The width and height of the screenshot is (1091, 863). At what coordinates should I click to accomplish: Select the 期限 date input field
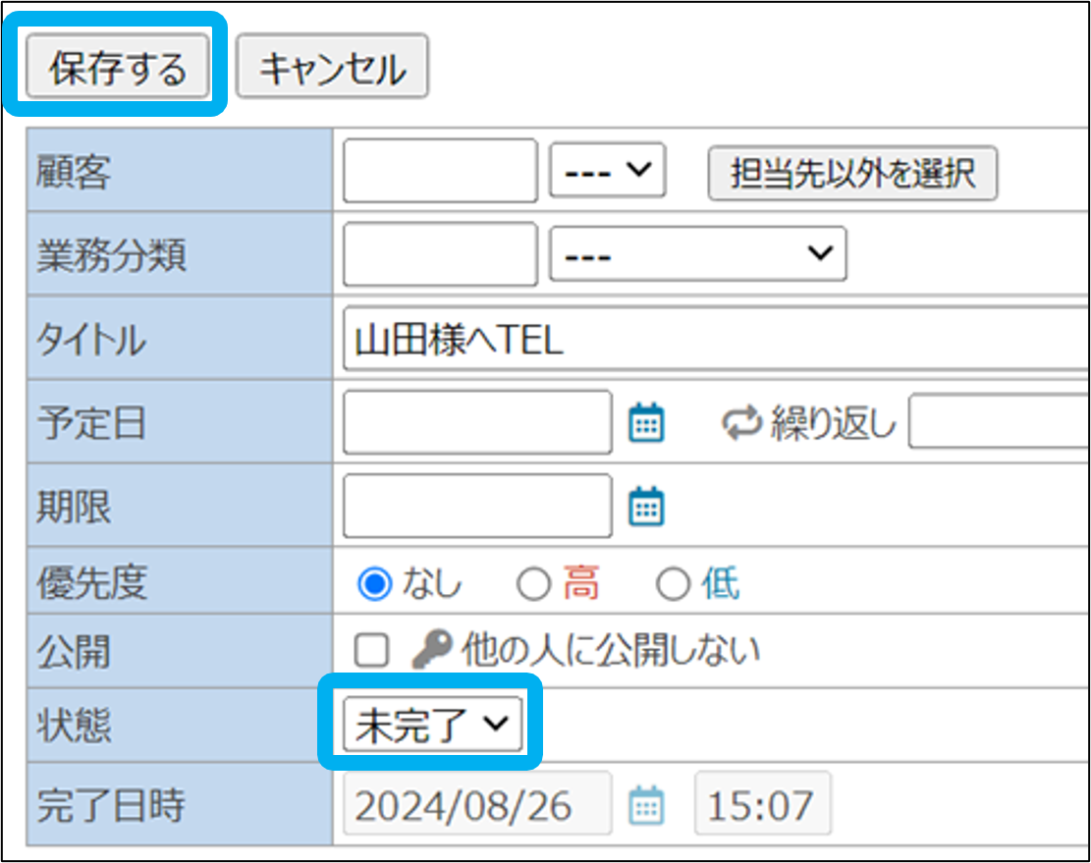point(477,507)
